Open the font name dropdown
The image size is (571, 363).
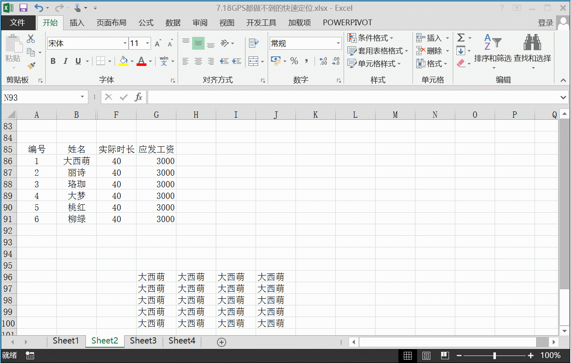[x=125, y=43]
